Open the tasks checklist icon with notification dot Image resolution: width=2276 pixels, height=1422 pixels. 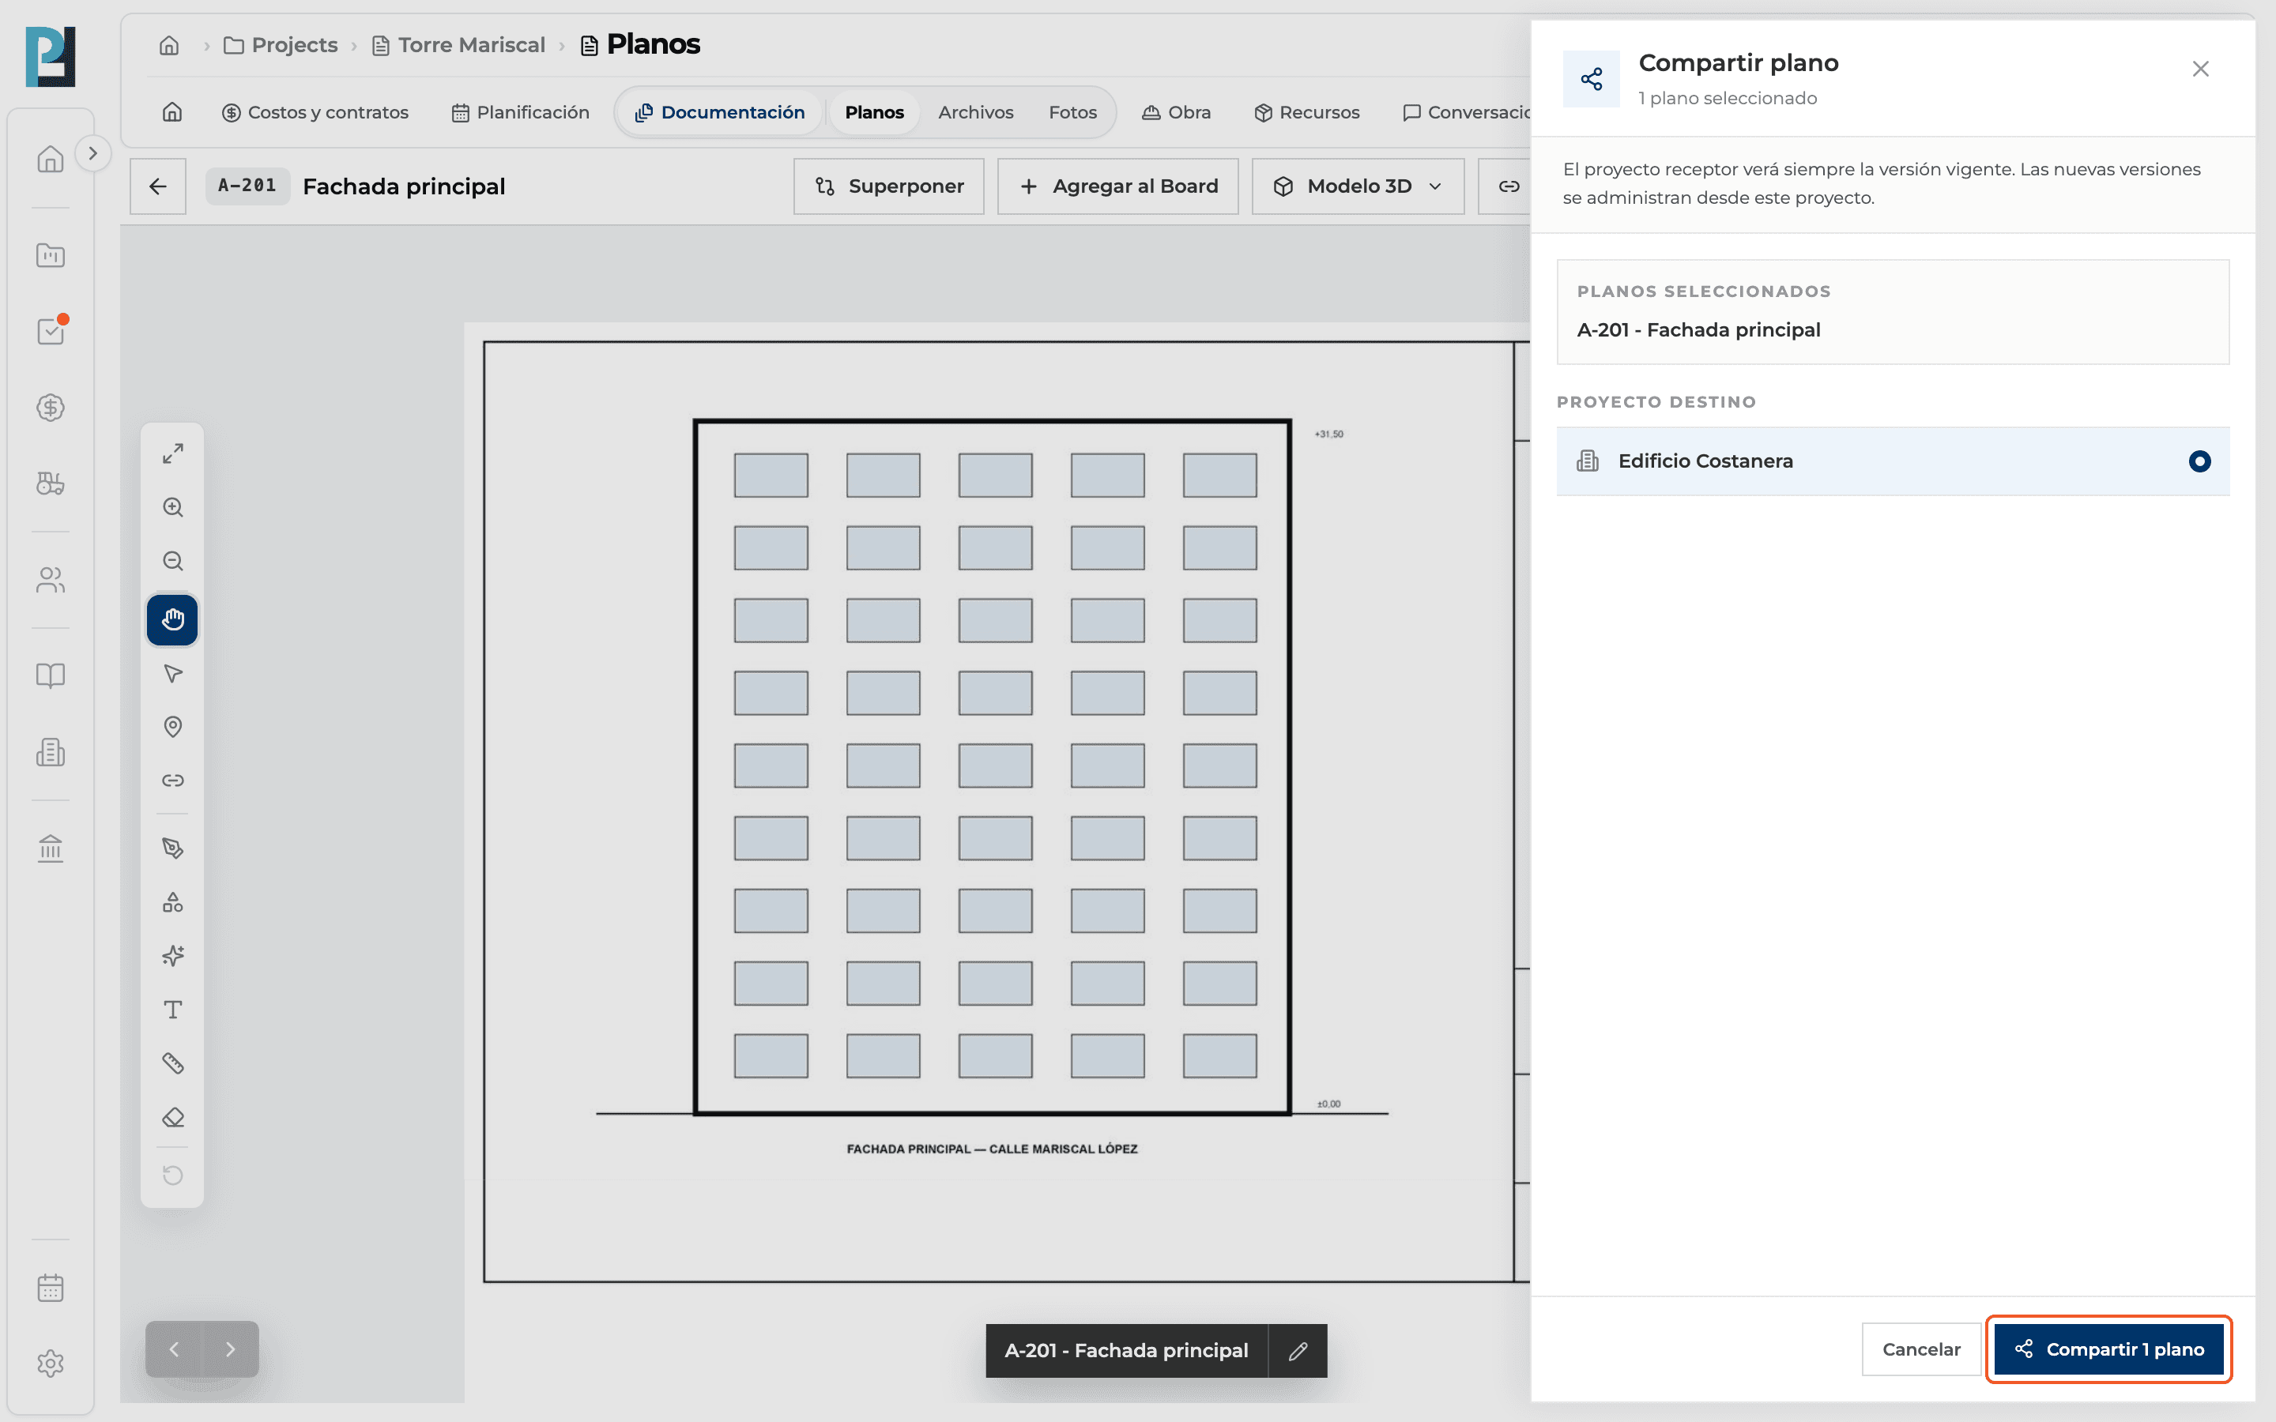tap(50, 331)
